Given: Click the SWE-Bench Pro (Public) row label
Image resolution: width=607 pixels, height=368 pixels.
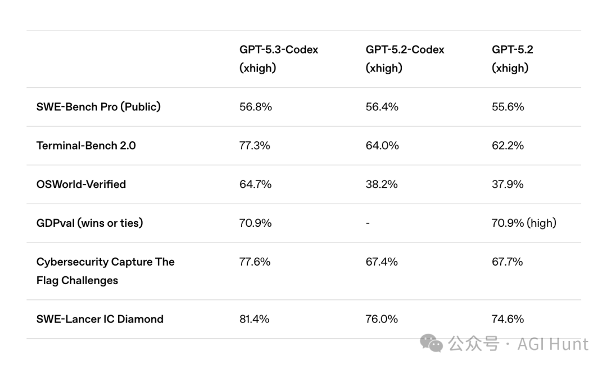Looking at the screenshot, I should tap(98, 106).
